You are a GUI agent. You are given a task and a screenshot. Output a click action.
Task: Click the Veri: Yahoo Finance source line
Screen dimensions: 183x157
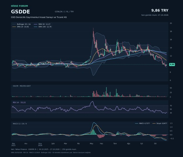coord(43,149)
